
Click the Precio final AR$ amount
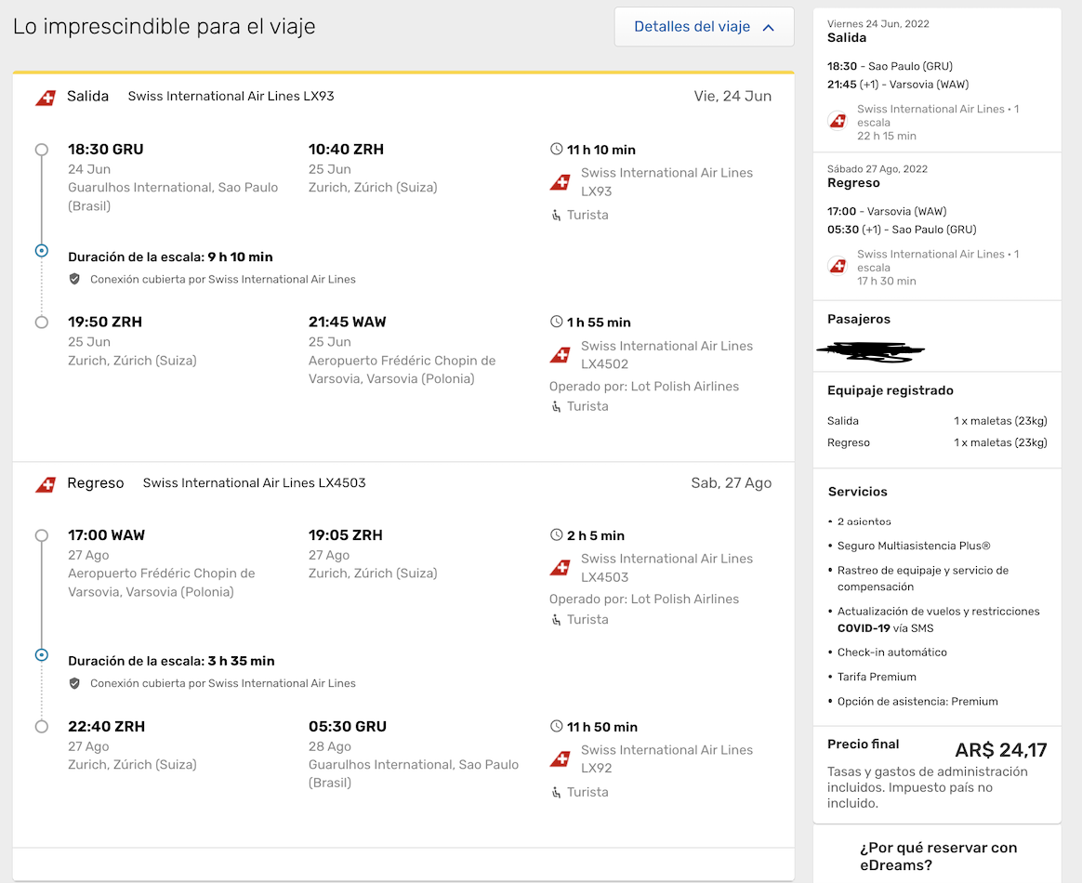[1000, 750]
